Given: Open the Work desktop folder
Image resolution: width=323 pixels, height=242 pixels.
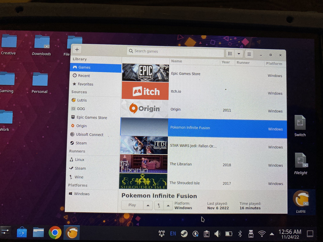Looking at the screenshot, I should (x=5, y=121).
